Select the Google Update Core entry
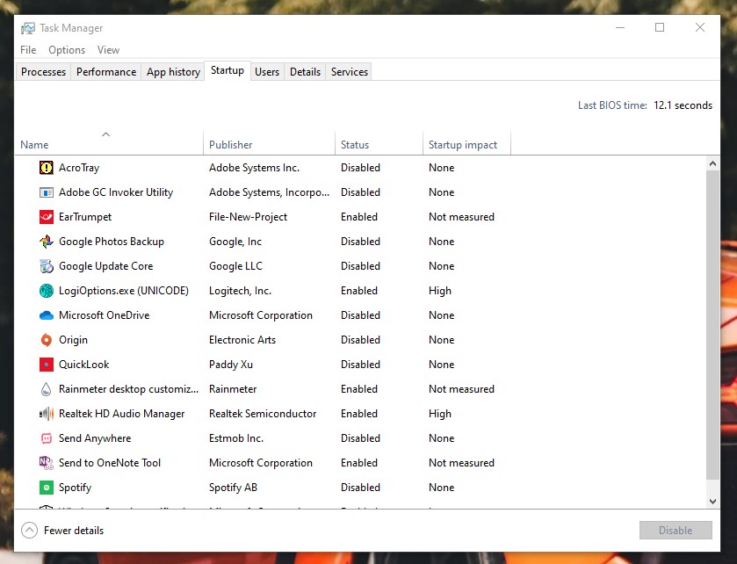Screen dimensions: 737x564 tap(105, 266)
